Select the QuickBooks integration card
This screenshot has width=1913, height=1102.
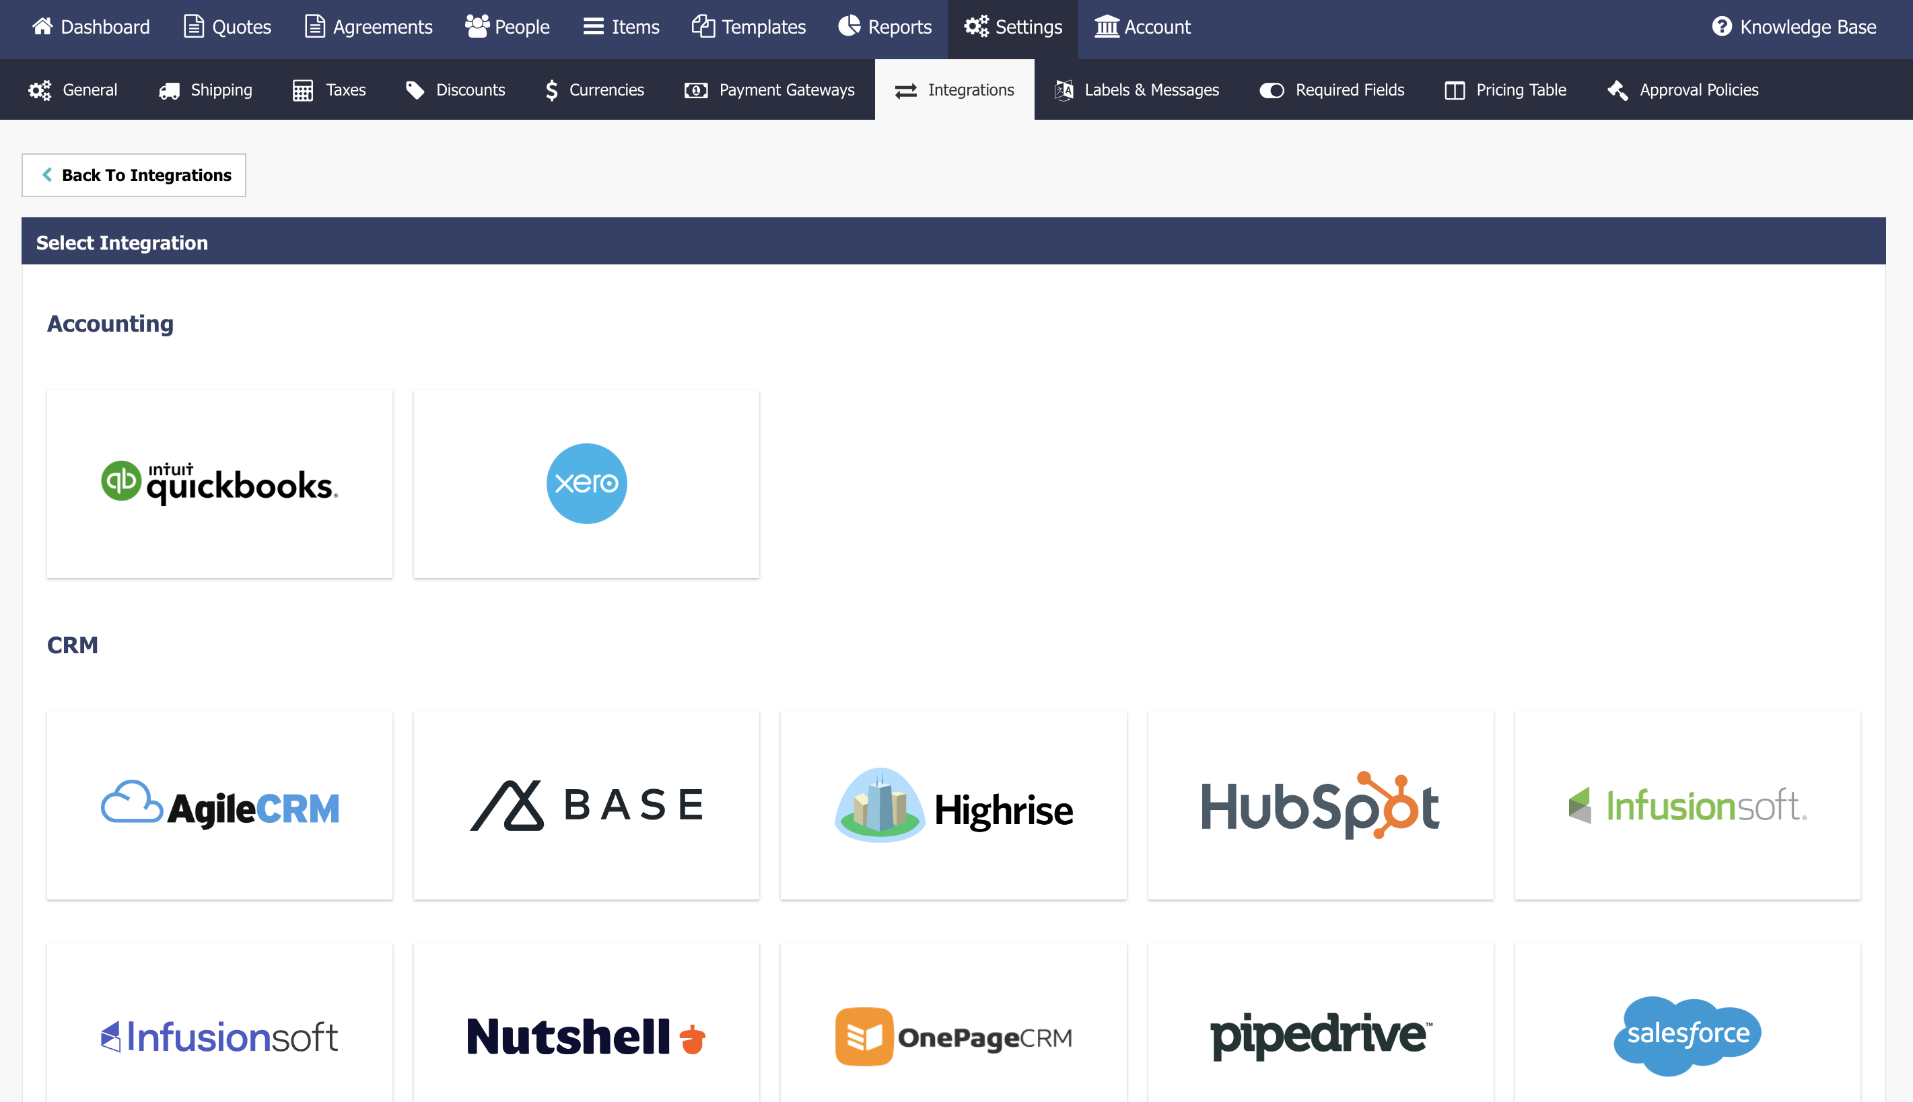[x=219, y=484]
